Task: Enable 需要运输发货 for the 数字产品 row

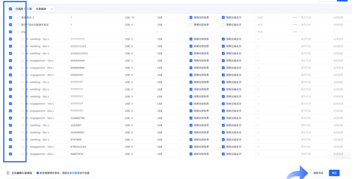Action: coord(223,25)
